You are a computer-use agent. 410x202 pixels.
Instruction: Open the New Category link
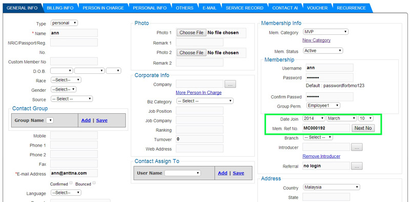pyautogui.click(x=316, y=41)
